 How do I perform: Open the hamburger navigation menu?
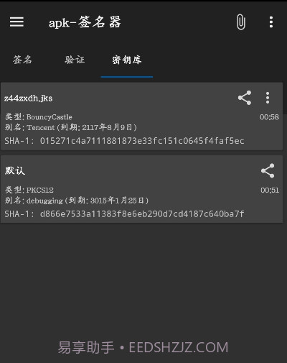point(17,22)
